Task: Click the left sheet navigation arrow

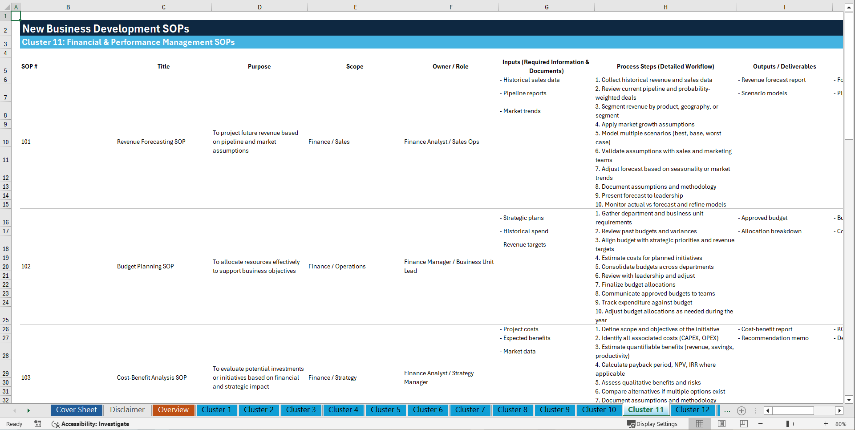Action: point(15,410)
